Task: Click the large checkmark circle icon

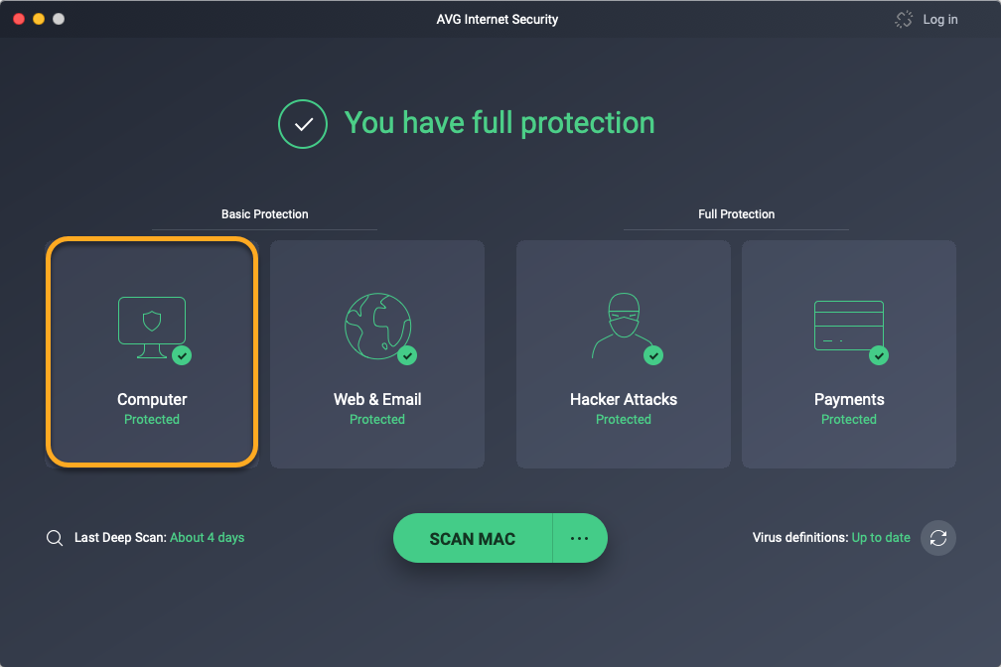Action: tap(303, 124)
